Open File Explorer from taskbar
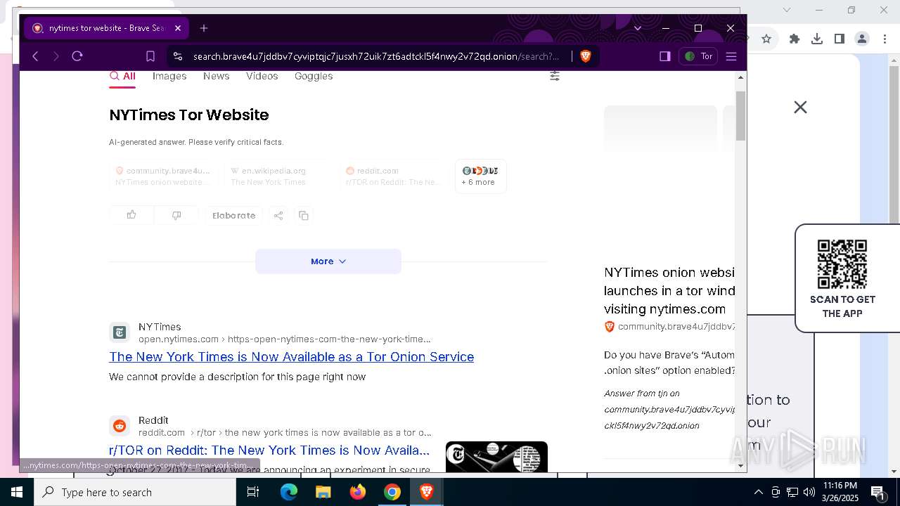The height and width of the screenshot is (506, 900). tap(323, 492)
